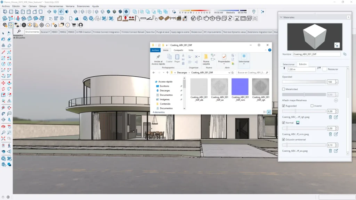
Task: Adjust the ambient occlusion 0,10 stepper
Action: point(337,145)
